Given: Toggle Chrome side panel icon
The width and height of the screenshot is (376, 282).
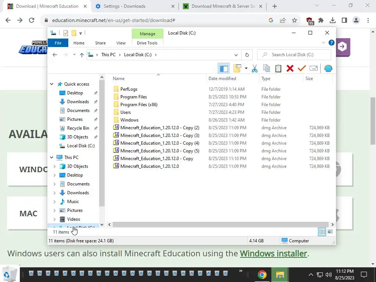Looking at the screenshot, I should [x=344, y=21].
